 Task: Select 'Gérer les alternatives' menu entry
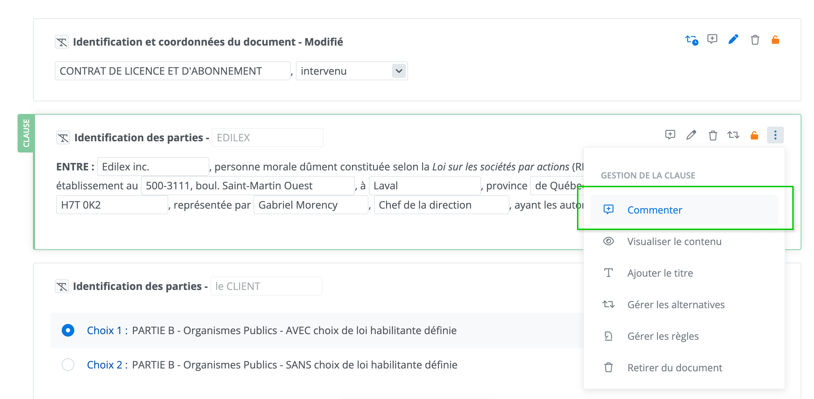pyautogui.click(x=676, y=305)
